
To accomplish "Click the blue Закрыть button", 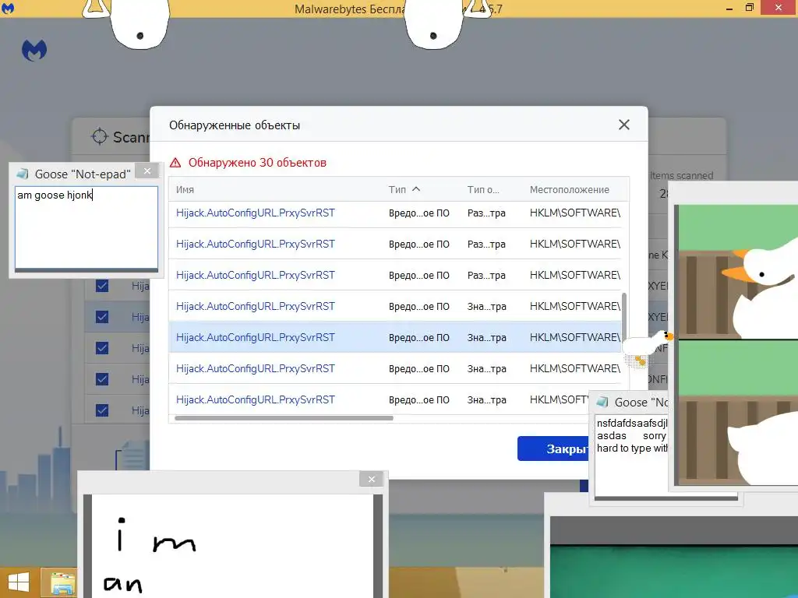I will pos(553,448).
